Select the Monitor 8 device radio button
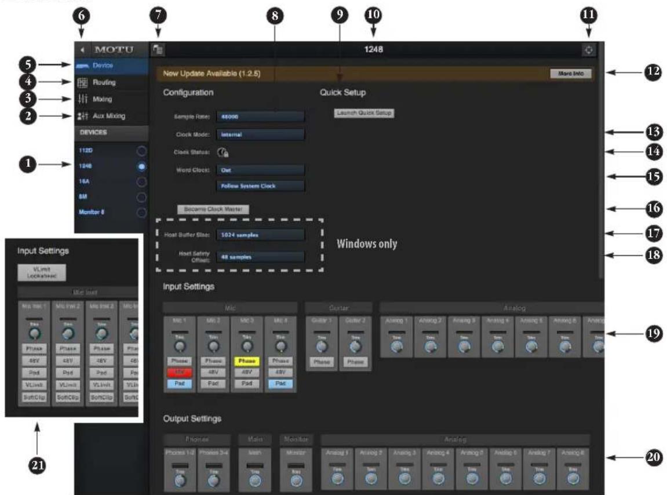667x495 pixels. [x=141, y=212]
